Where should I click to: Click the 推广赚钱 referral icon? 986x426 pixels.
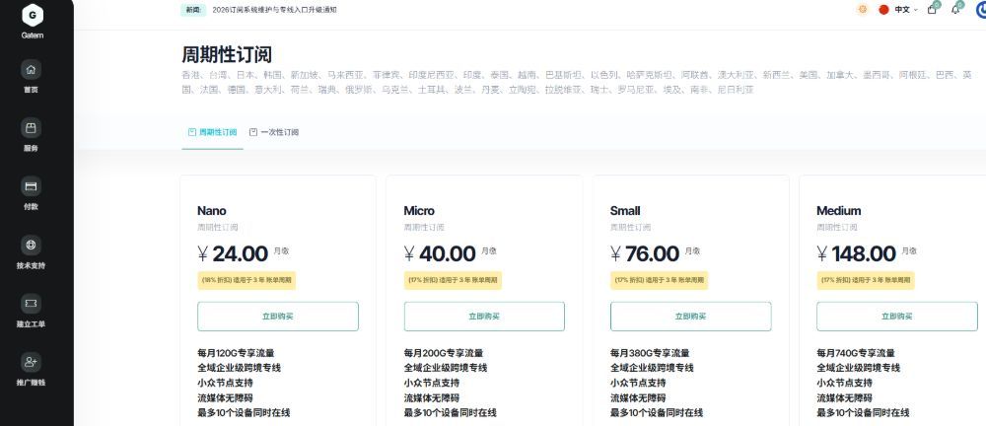pyautogui.click(x=32, y=363)
